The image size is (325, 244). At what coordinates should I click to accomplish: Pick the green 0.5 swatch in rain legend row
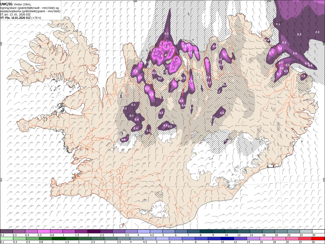click(32, 238)
